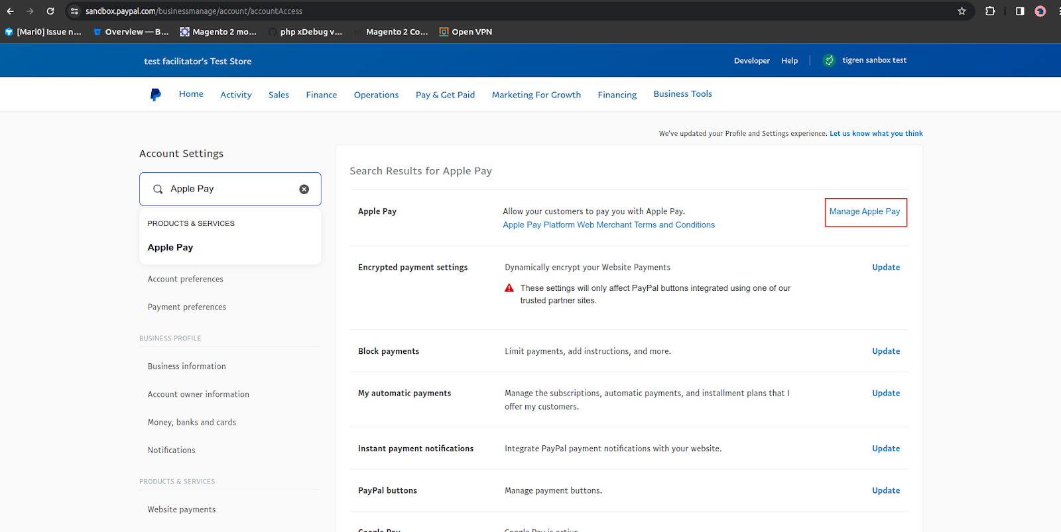This screenshot has width=1061, height=532.
Task: Click the Apple Pay search input field
Action: [230, 189]
